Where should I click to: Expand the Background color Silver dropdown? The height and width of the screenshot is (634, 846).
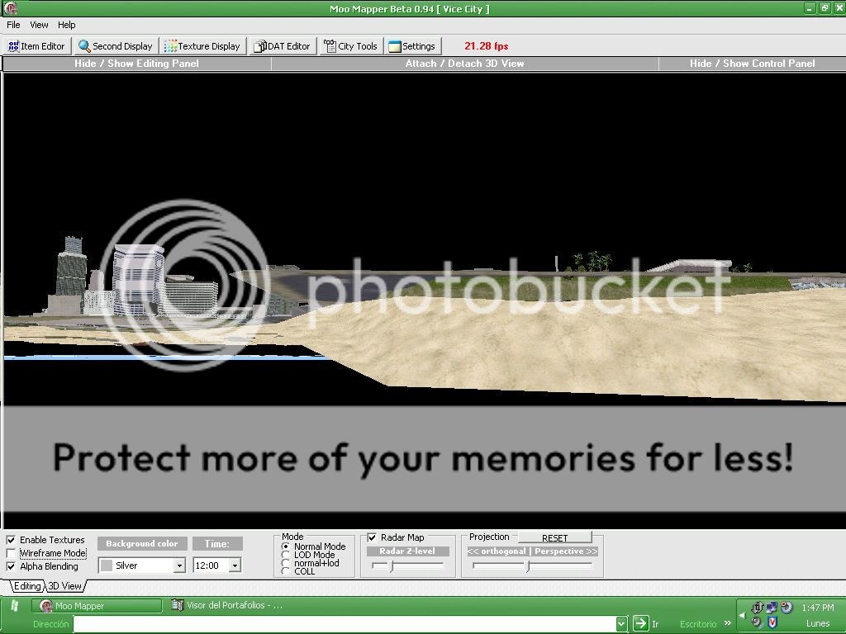[179, 565]
